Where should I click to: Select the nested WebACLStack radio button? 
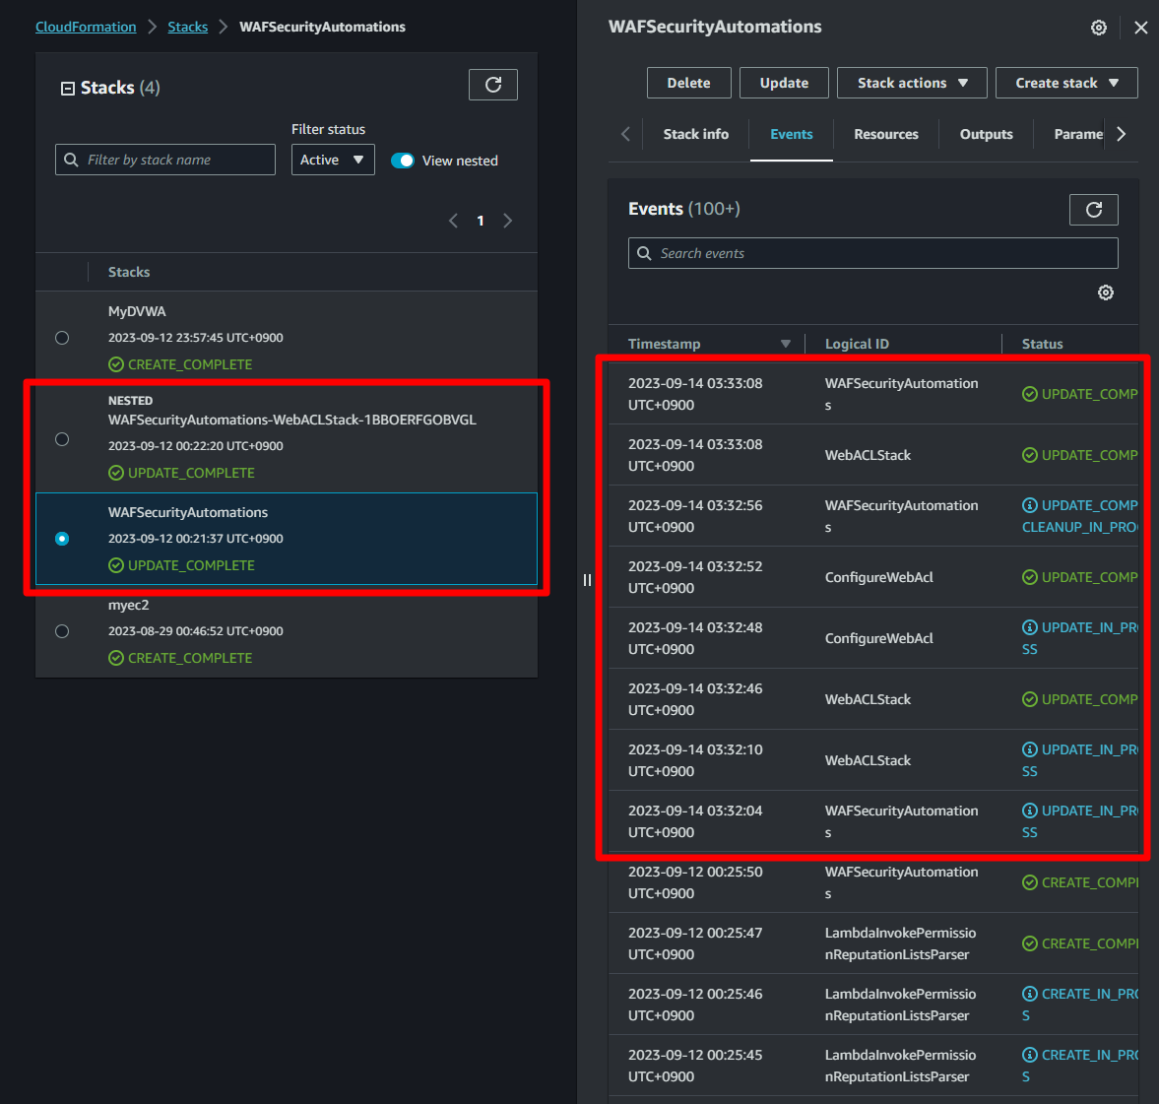62,439
